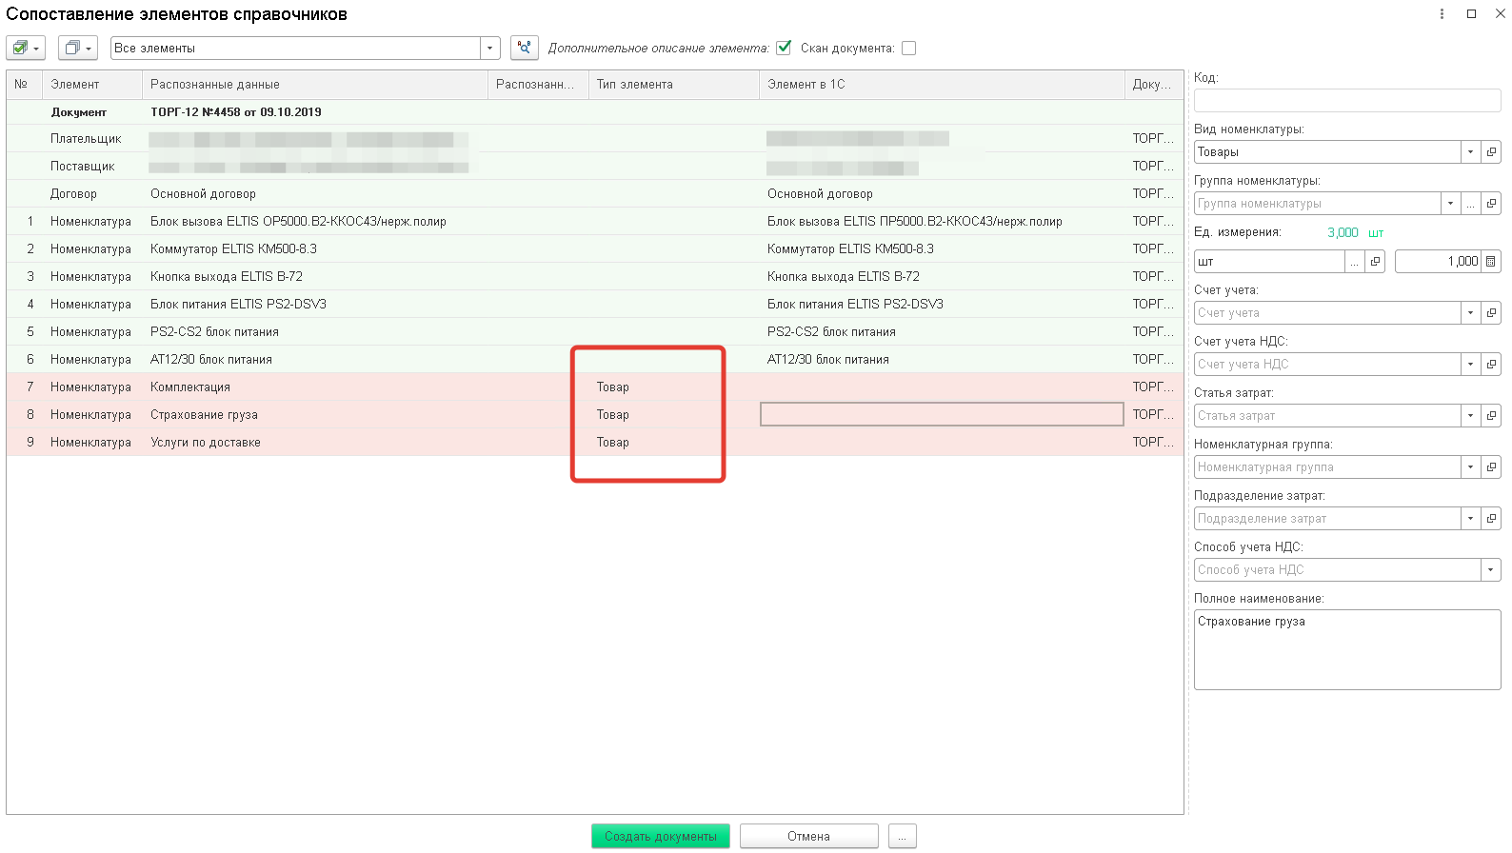Open the Счет учета НДС value card icon
Viewport: 1512px width, 853px height.
1491,365
